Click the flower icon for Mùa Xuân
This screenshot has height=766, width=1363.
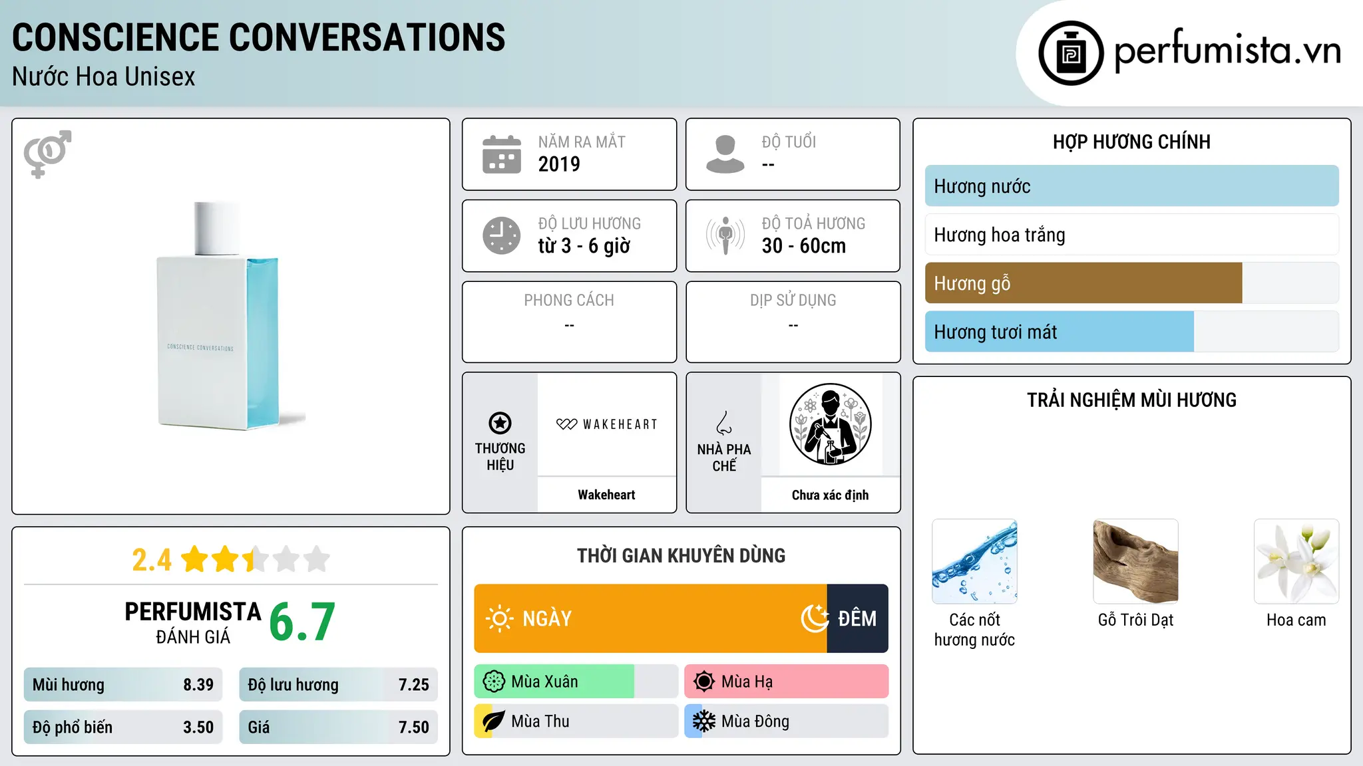(494, 682)
